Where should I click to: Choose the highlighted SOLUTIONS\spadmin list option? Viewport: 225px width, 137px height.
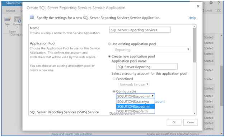coord(135,107)
